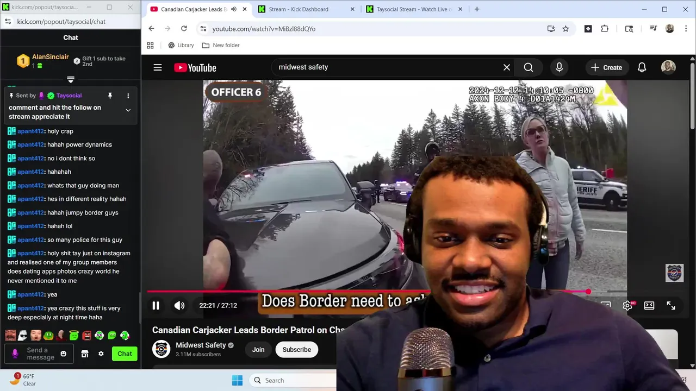The width and height of the screenshot is (696, 391).
Task: Mute audio on Canadian Carjacker tab
Action: click(234, 9)
